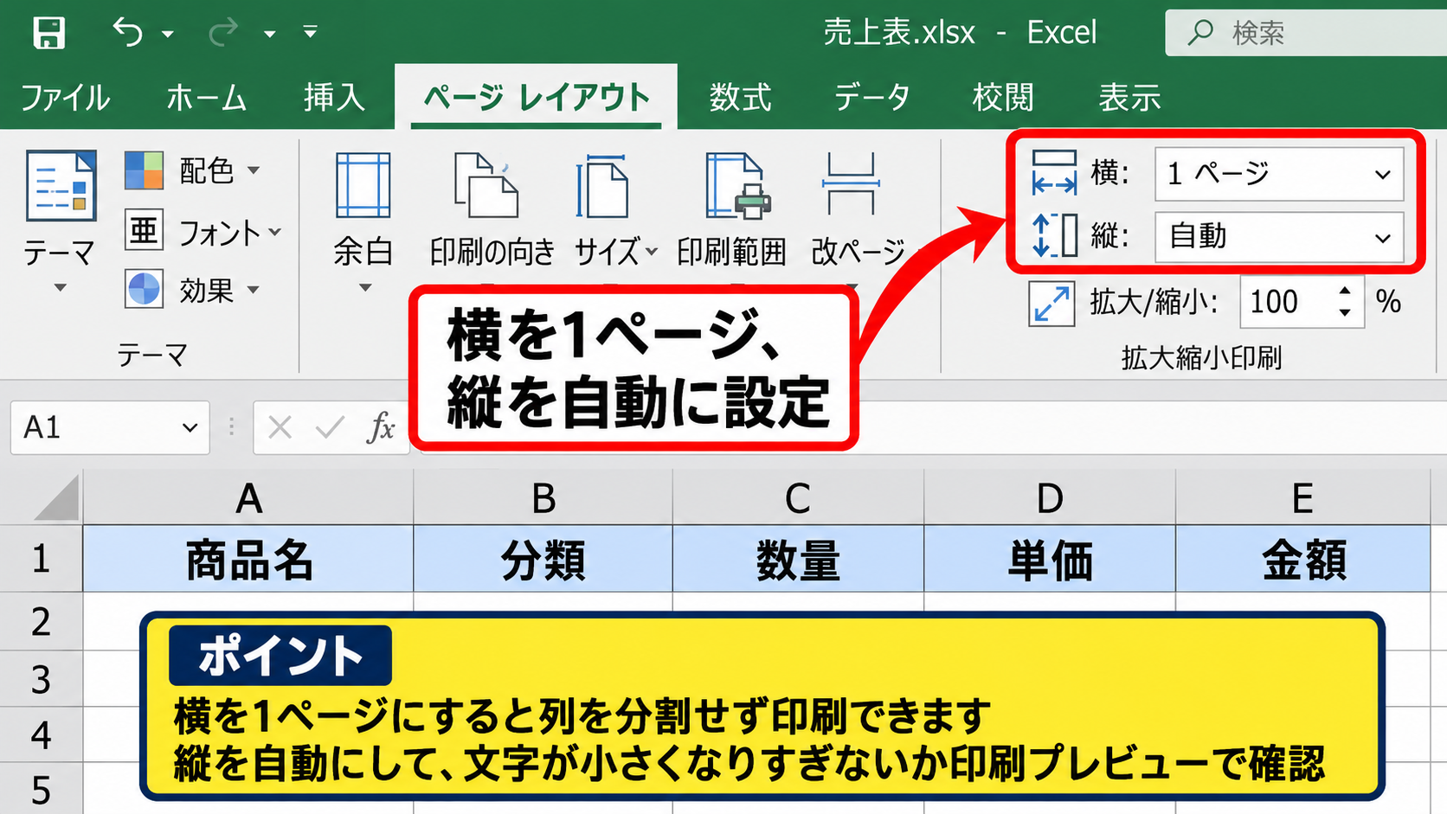This screenshot has width=1447, height=814.
Task: Open the 横 width dropdown showing 1 ページ
Action: point(1279,174)
